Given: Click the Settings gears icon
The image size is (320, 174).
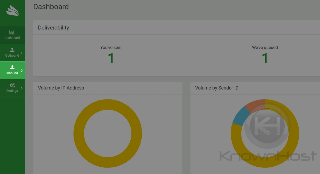Looking at the screenshot, I should [12, 85].
